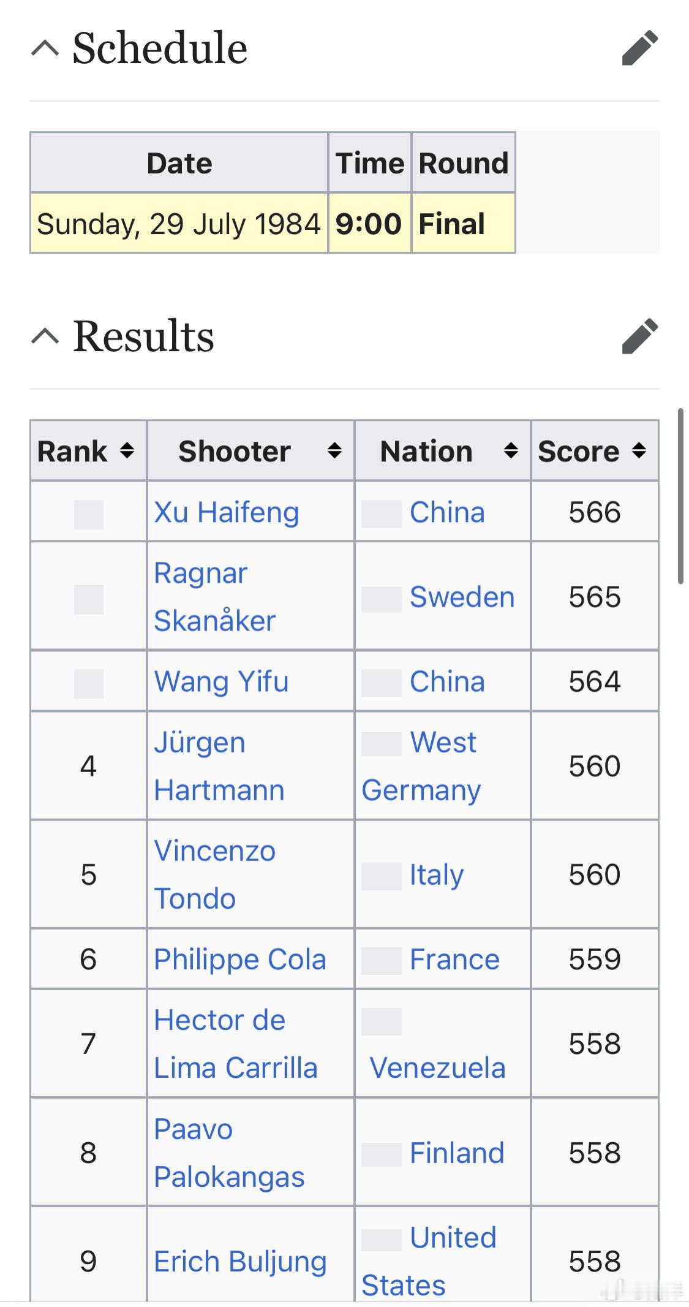689x1307 pixels.
Task: Click the flag icon beside Sweden
Action: (382, 599)
